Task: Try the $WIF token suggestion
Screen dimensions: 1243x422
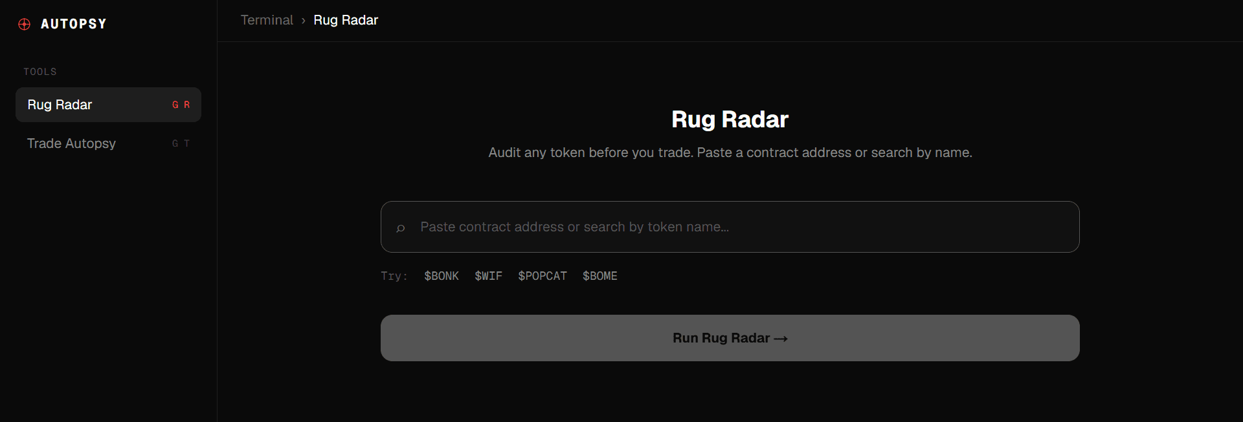Action: click(x=488, y=276)
